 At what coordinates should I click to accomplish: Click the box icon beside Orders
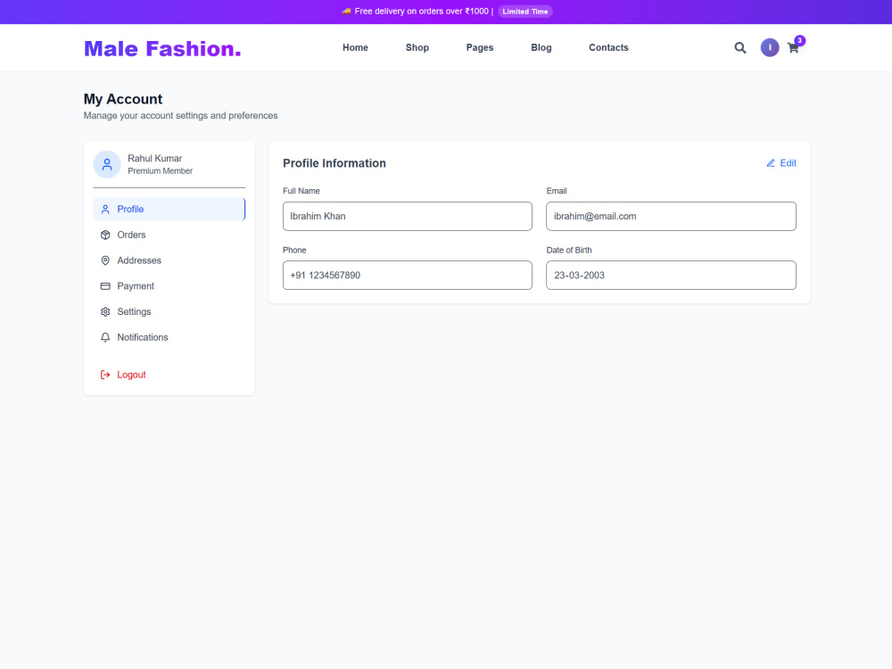[105, 235]
